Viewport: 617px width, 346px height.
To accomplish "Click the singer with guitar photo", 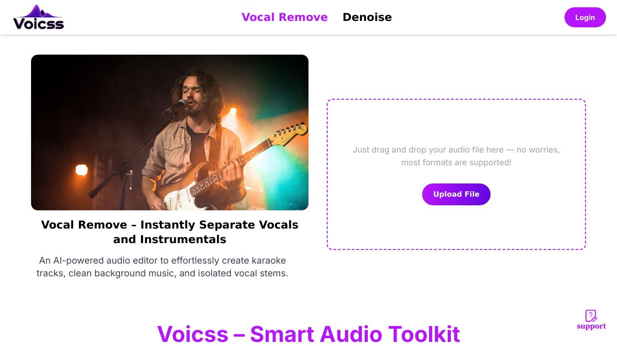I will pos(170,132).
